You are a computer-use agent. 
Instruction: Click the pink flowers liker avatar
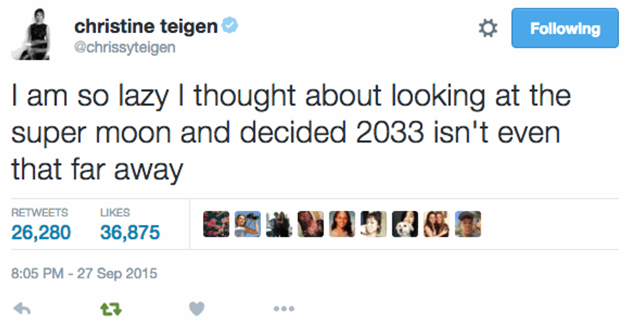(x=216, y=224)
